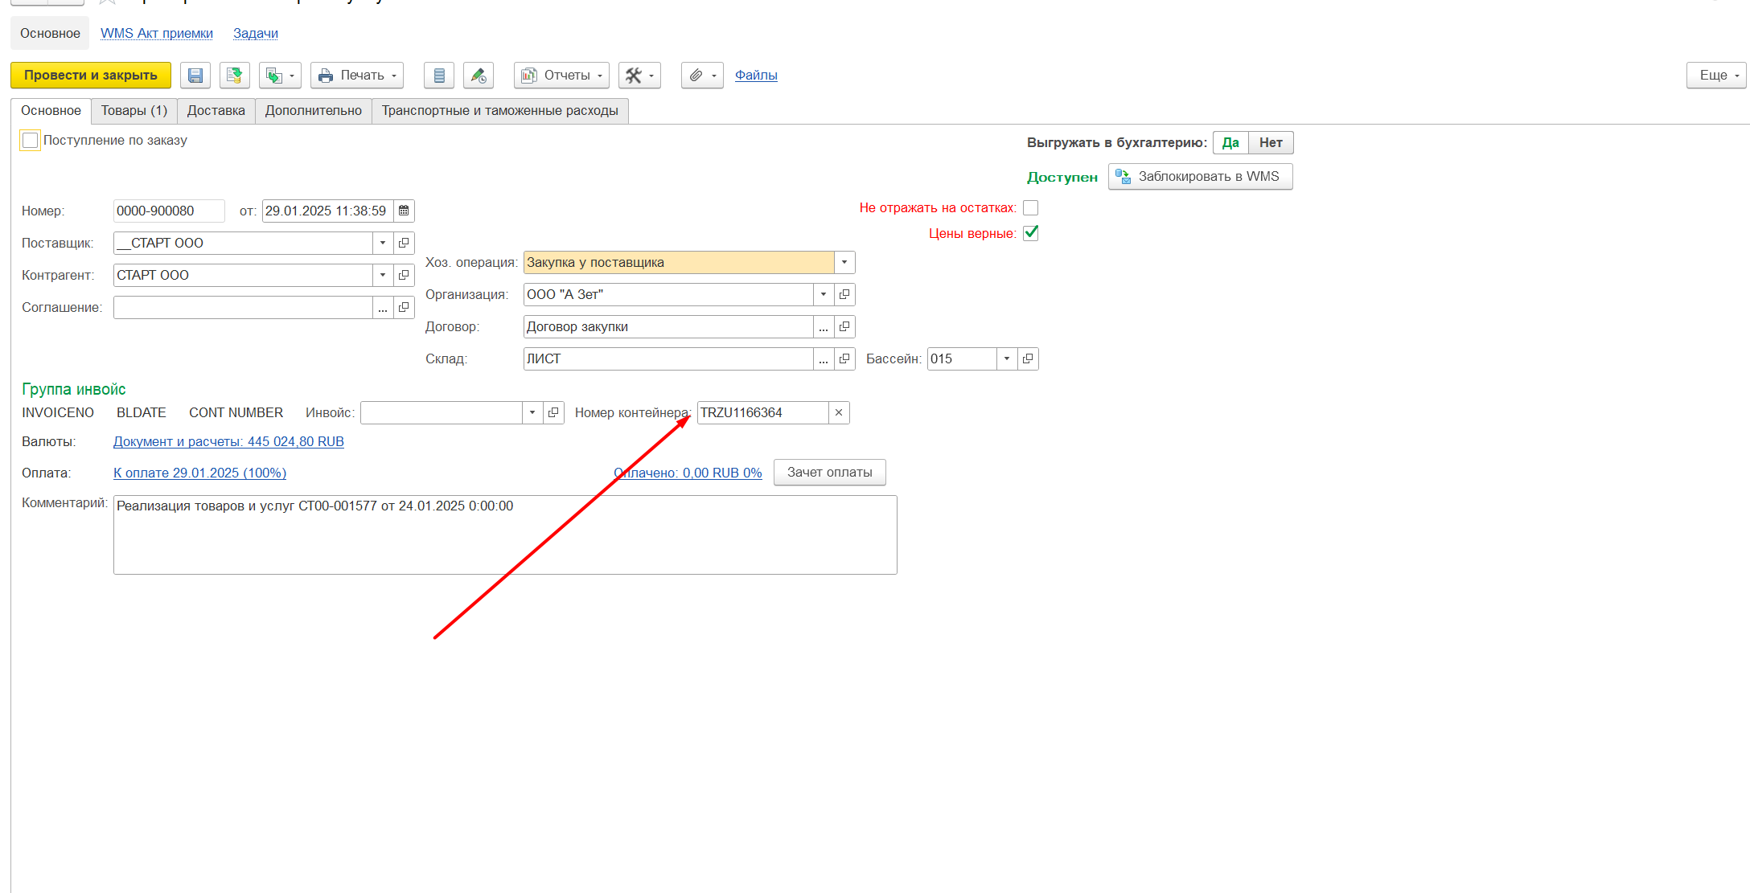Open the Доставка tab

[x=216, y=111]
